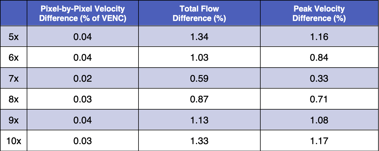The height and width of the screenshot is (151, 379).
Task: Click the 0.87 cell in 8x row
Action: 199,99
